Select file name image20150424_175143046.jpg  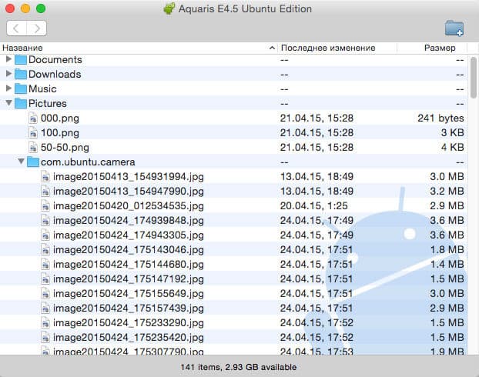pyautogui.click(x=129, y=250)
